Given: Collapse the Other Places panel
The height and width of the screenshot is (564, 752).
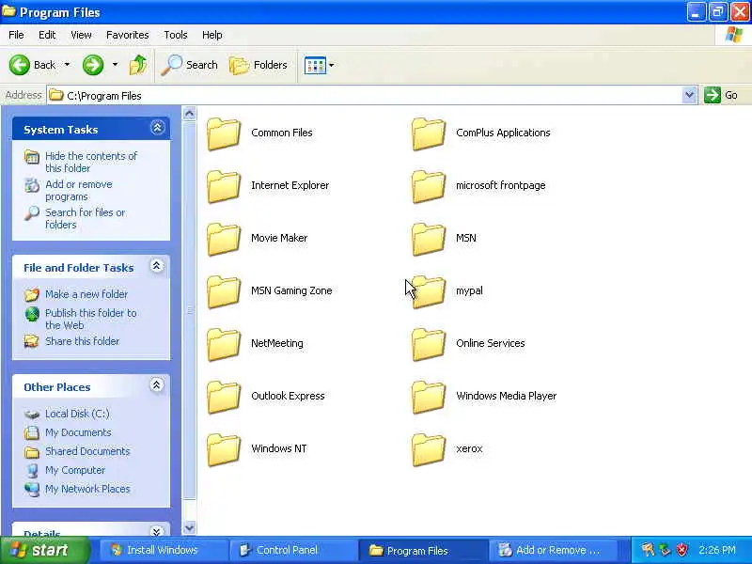Looking at the screenshot, I should pyautogui.click(x=157, y=385).
